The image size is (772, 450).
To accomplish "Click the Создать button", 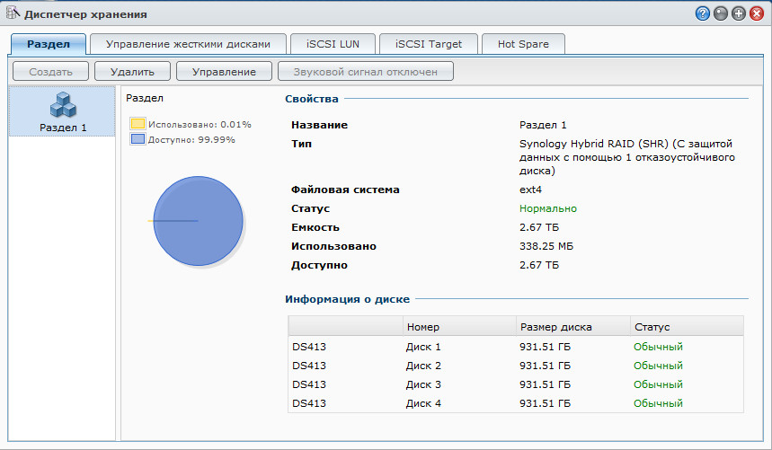I will pyautogui.click(x=49, y=72).
